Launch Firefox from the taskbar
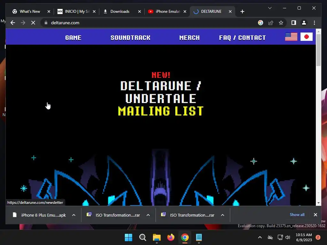The height and width of the screenshot is (245, 327). [171, 237]
